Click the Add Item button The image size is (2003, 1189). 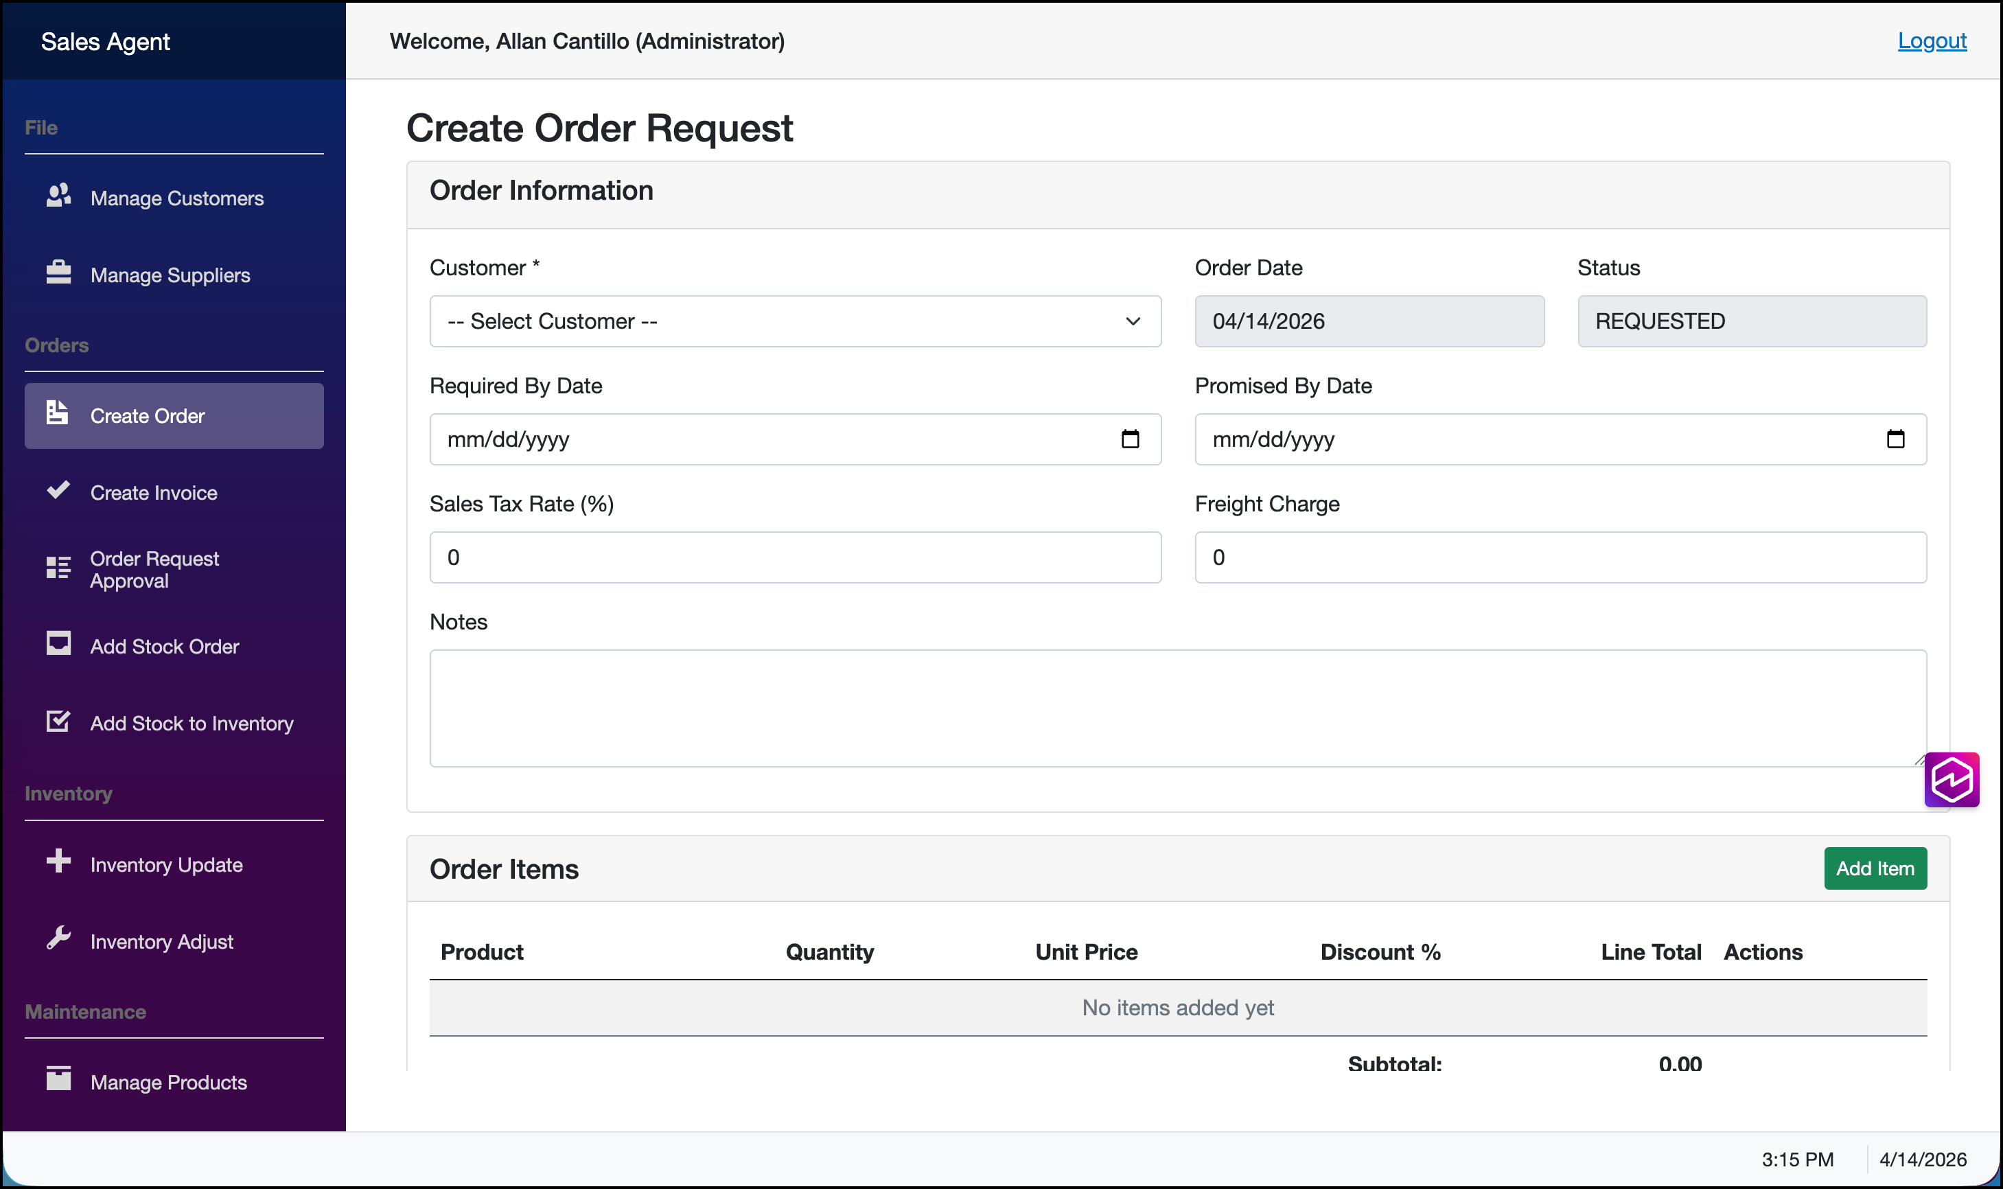(x=1875, y=868)
